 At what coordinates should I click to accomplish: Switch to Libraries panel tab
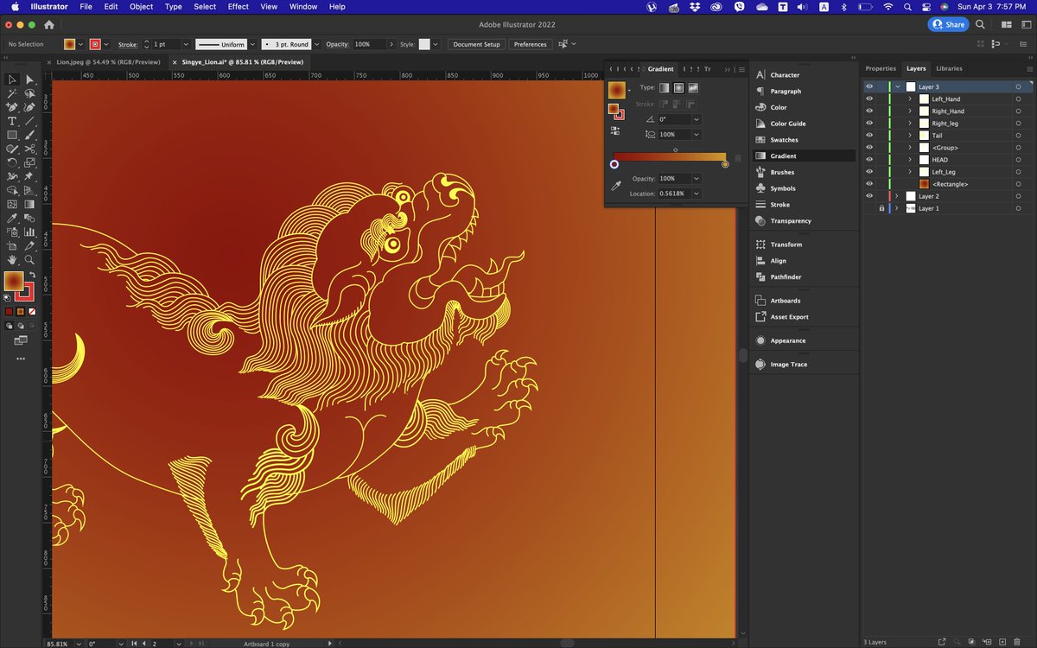949,68
